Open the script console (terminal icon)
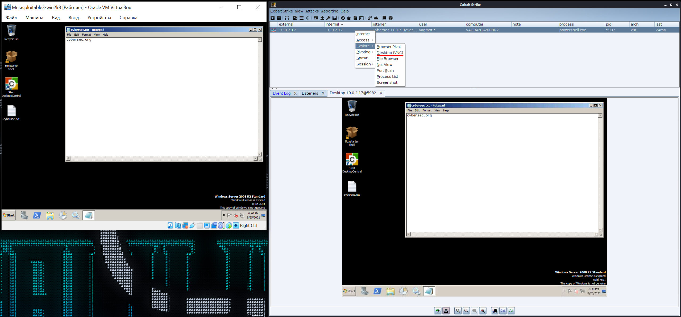The width and height of the screenshot is (681, 317). (x=361, y=18)
